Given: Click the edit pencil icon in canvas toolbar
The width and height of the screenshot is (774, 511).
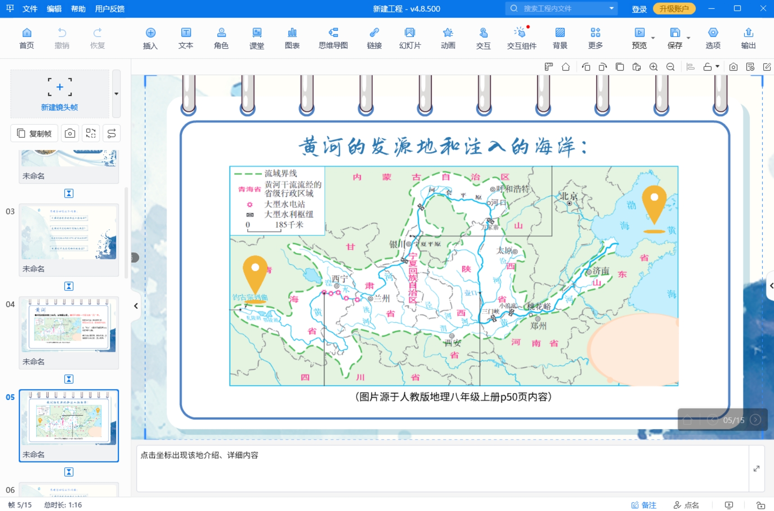Looking at the screenshot, I should click(x=767, y=67).
